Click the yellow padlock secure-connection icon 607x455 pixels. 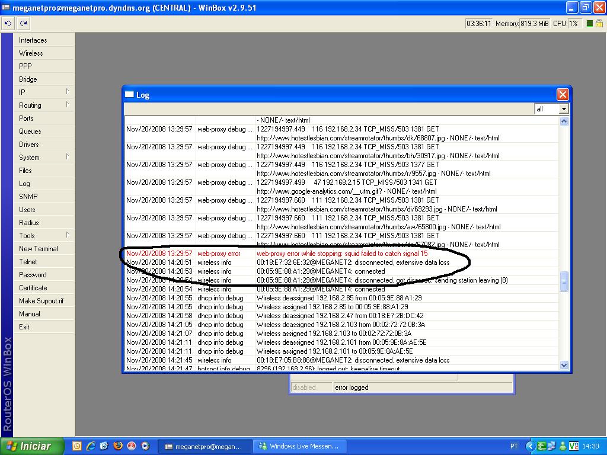[599, 24]
